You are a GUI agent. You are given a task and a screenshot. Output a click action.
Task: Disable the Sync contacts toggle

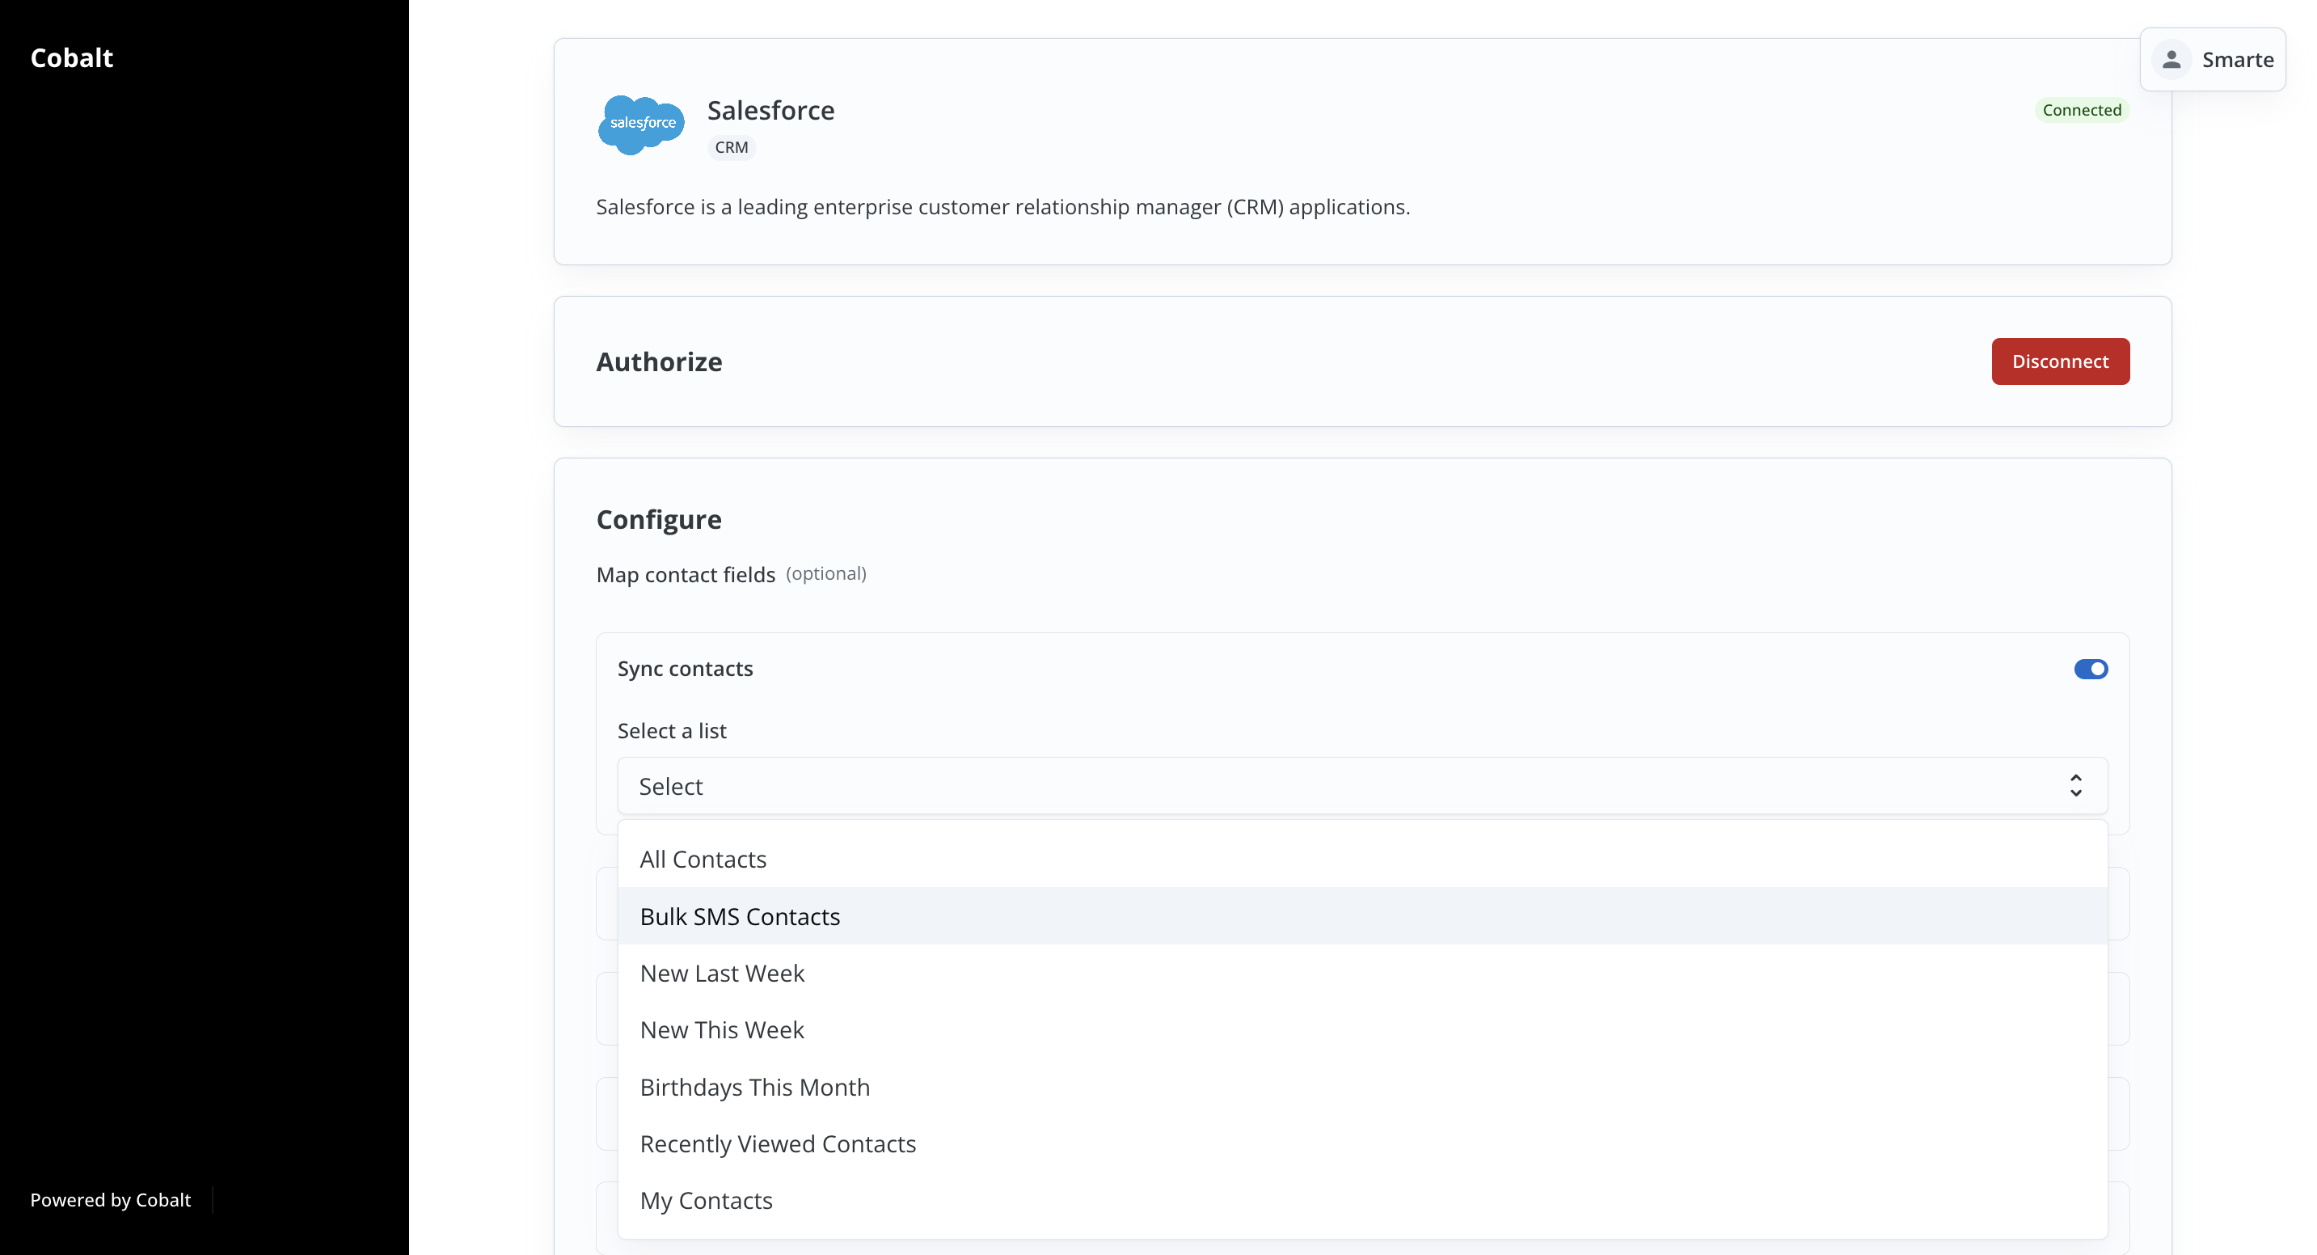2091,669
